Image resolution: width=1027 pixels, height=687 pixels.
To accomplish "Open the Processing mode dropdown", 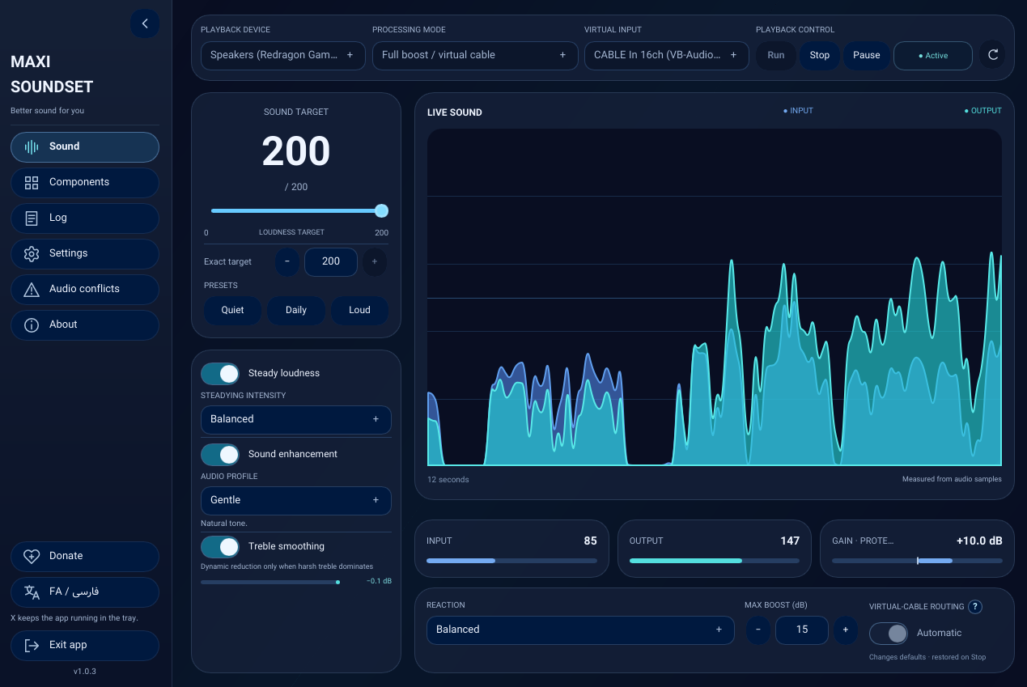I will pos(474,55).
